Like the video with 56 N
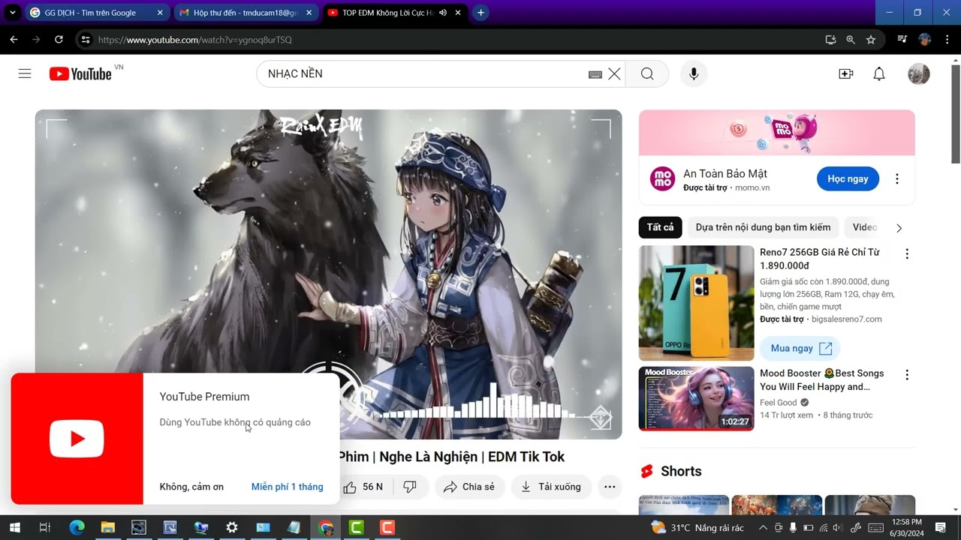The width and height of the screenshot is (961, 540). (x=364, y=487)
